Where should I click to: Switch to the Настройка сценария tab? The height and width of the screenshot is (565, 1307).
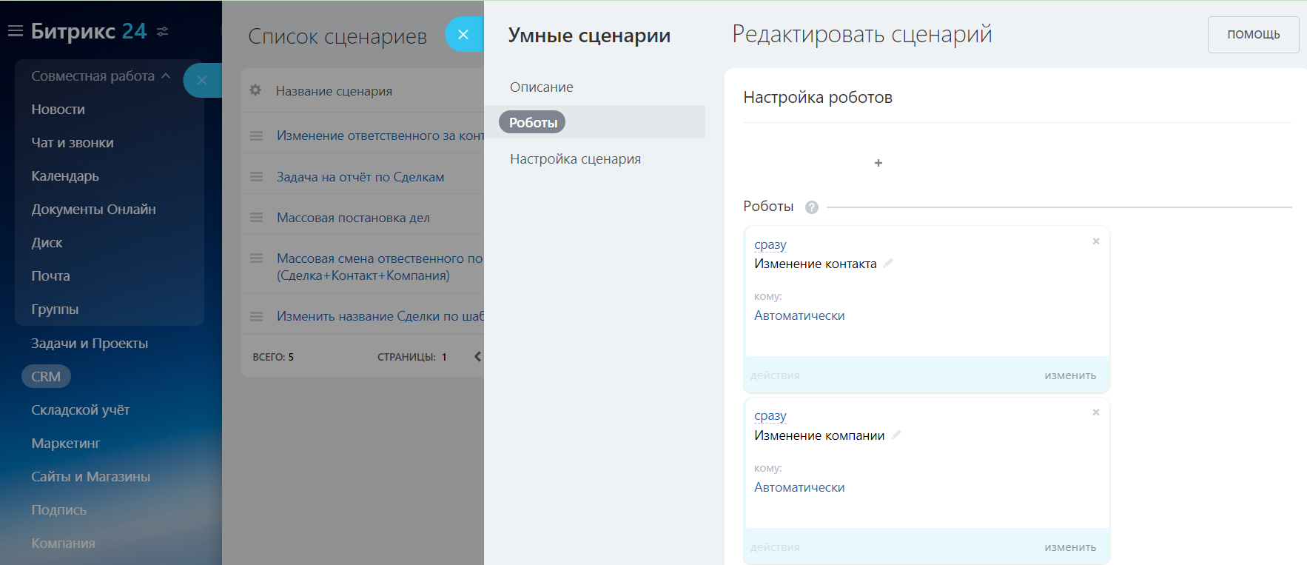click(575, 159)
